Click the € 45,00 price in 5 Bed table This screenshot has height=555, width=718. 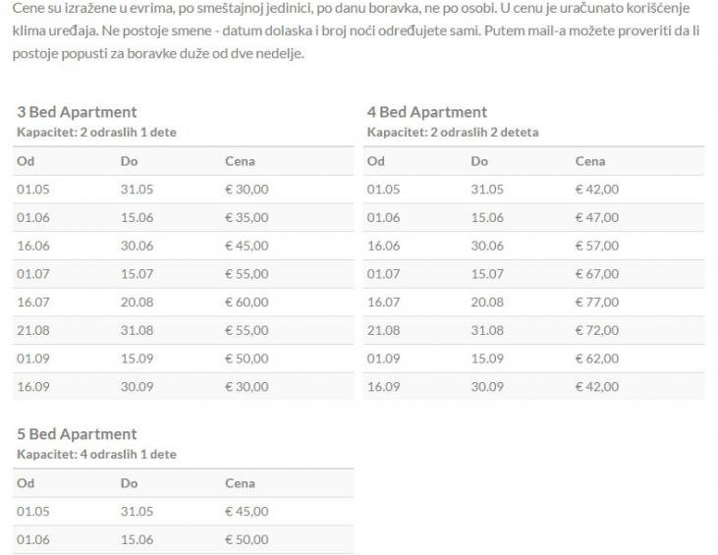(247, 511)
